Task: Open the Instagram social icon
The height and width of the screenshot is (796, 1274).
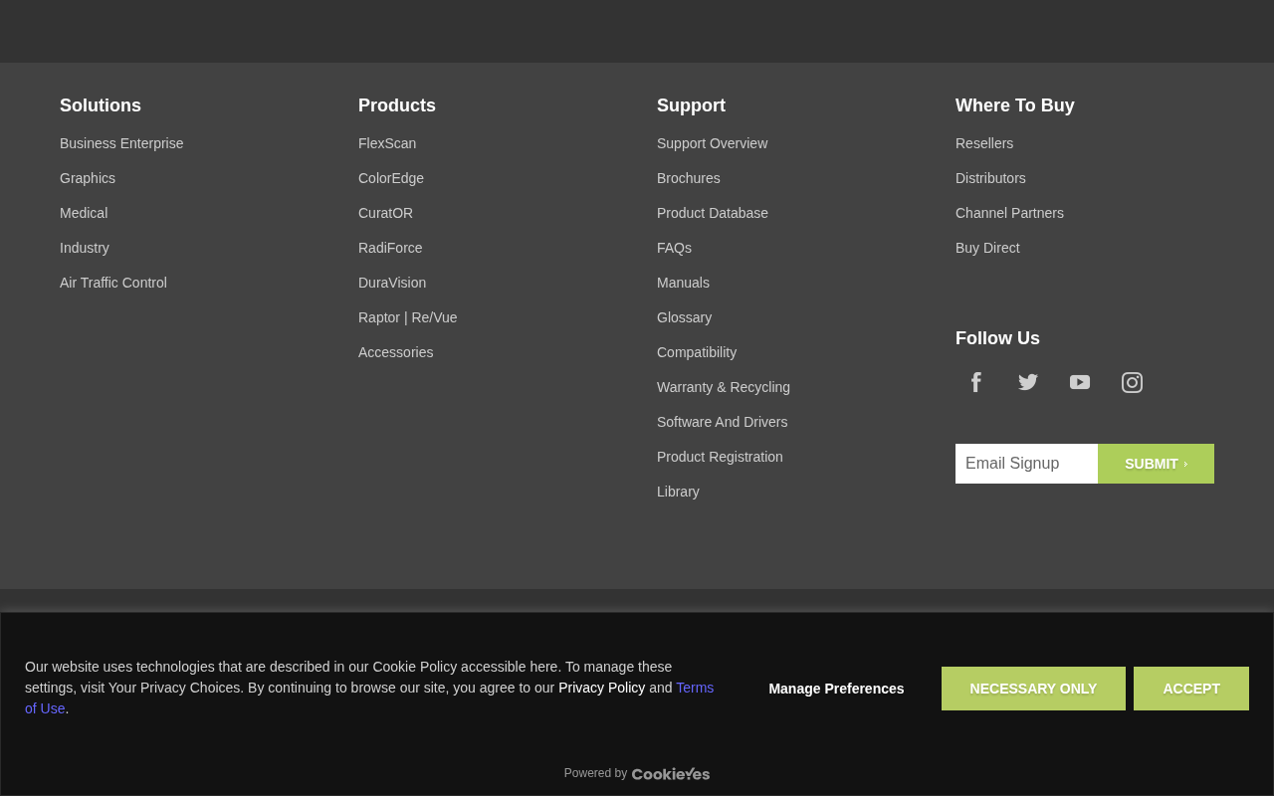Action: click(x=1132, y=382)
